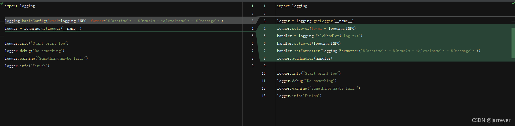Click the green change marker in the right stripe
The width and height of the screenshot is (515, 126).
513,43
